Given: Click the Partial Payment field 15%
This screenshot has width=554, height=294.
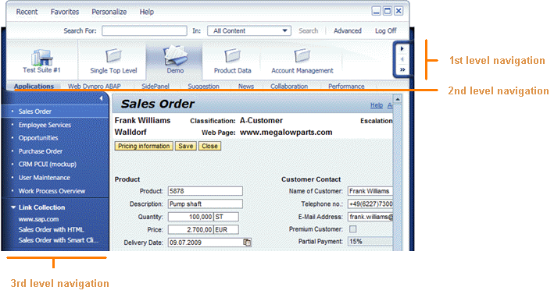Looking at the screenshot, I should click(370, 242).
